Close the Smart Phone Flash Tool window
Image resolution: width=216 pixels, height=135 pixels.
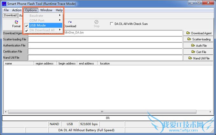click(x=208, y=3)
